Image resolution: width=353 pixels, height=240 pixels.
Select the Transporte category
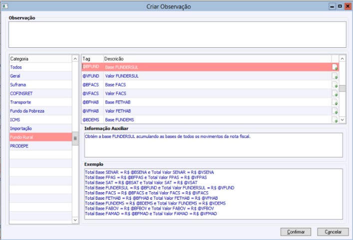41,102
